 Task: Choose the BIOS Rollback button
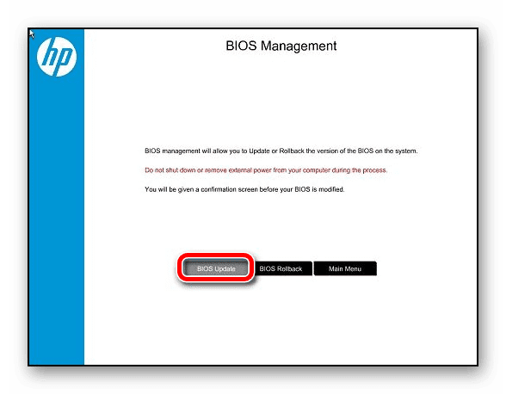click(x=281, y=268)
